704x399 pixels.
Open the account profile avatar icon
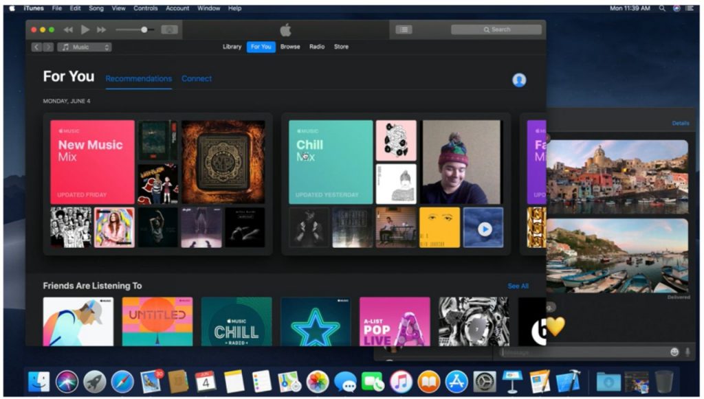click(x=519, y=80)
